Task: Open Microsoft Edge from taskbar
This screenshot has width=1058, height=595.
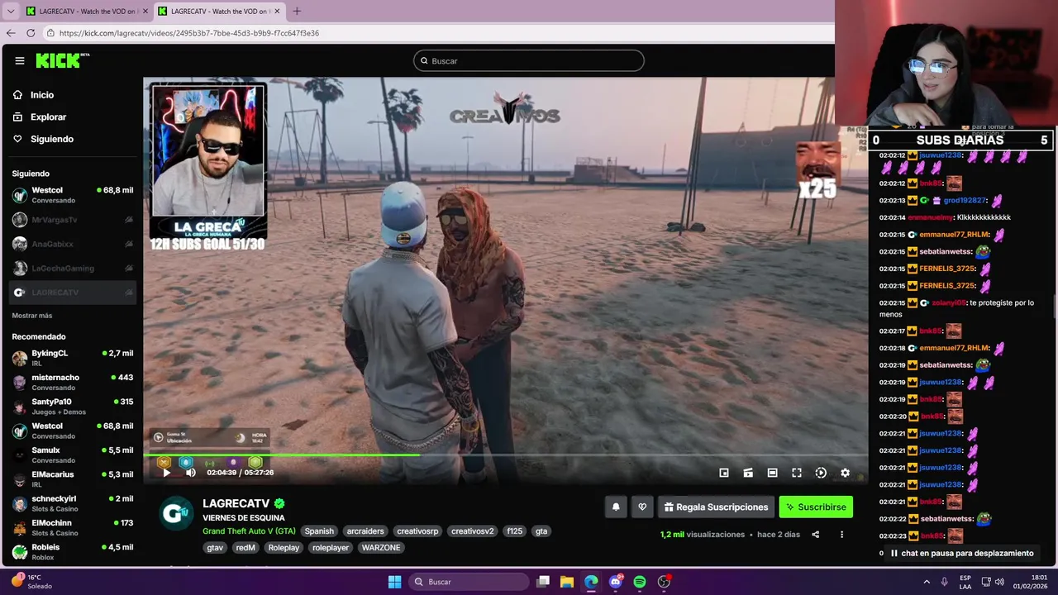Action: click(591, 582)
